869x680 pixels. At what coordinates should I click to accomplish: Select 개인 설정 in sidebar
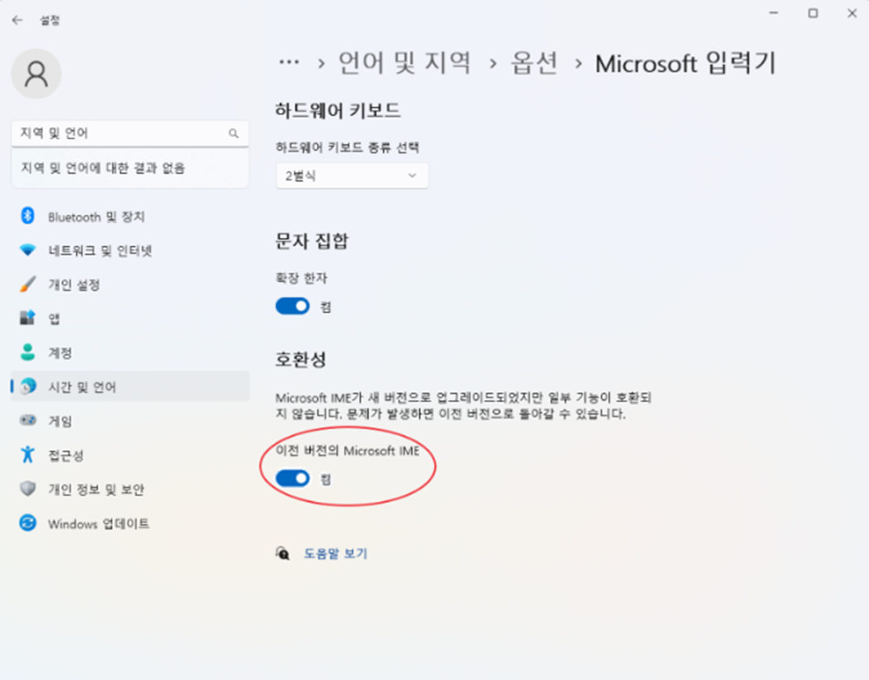tap(130, 285)
